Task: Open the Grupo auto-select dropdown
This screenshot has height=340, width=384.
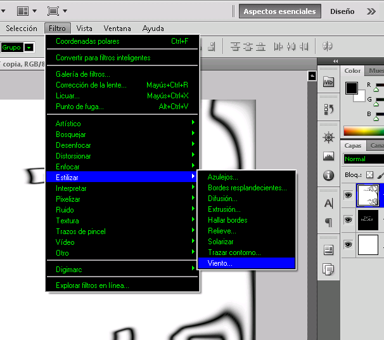Action: click(28, 48)
